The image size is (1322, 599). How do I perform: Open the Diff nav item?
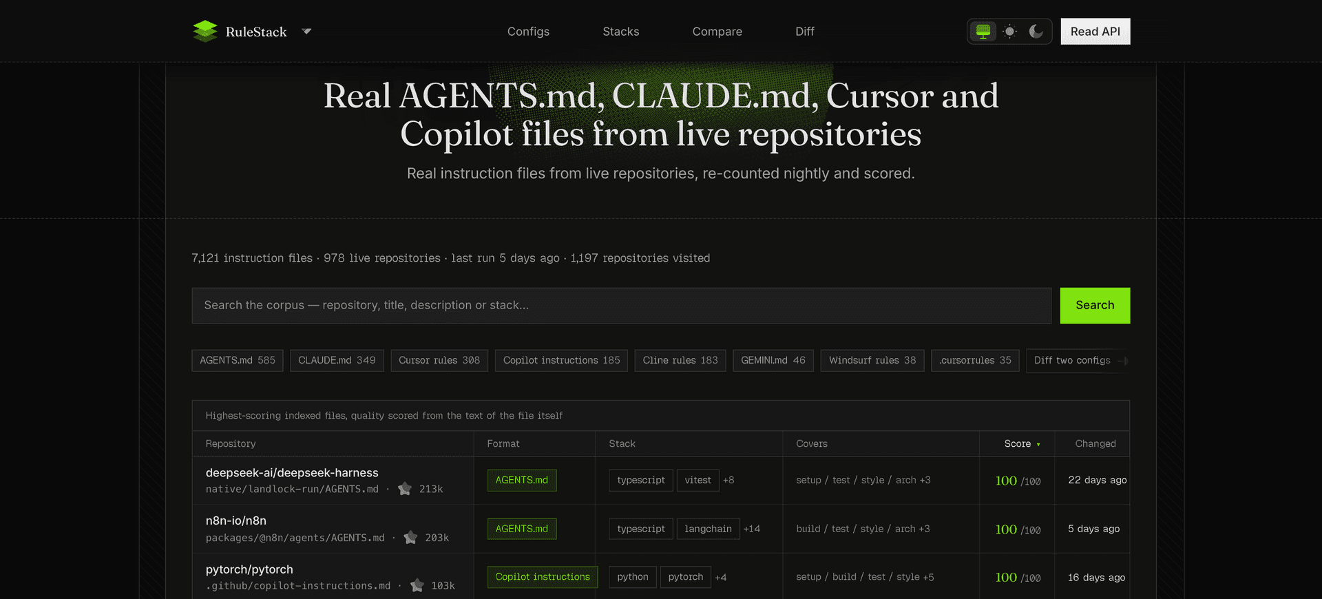[x=804, y=32]
